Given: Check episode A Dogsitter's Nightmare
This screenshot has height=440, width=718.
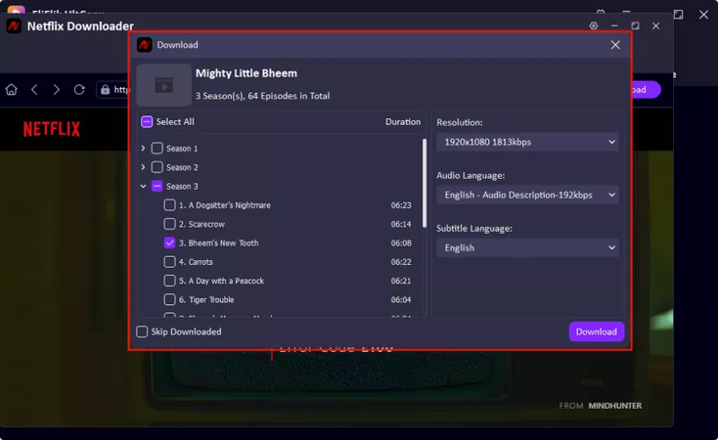Looking at the screenshot, I should coord(169,205).
